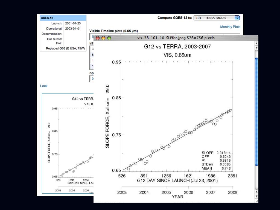Open the Monthly Plots link

[230, 27]
